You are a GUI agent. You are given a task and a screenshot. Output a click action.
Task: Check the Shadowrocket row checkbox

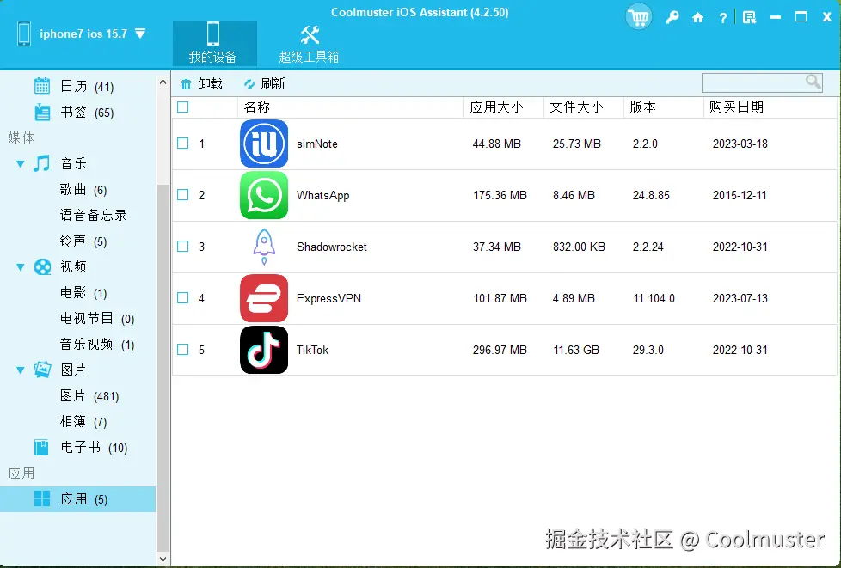point(183,247)
